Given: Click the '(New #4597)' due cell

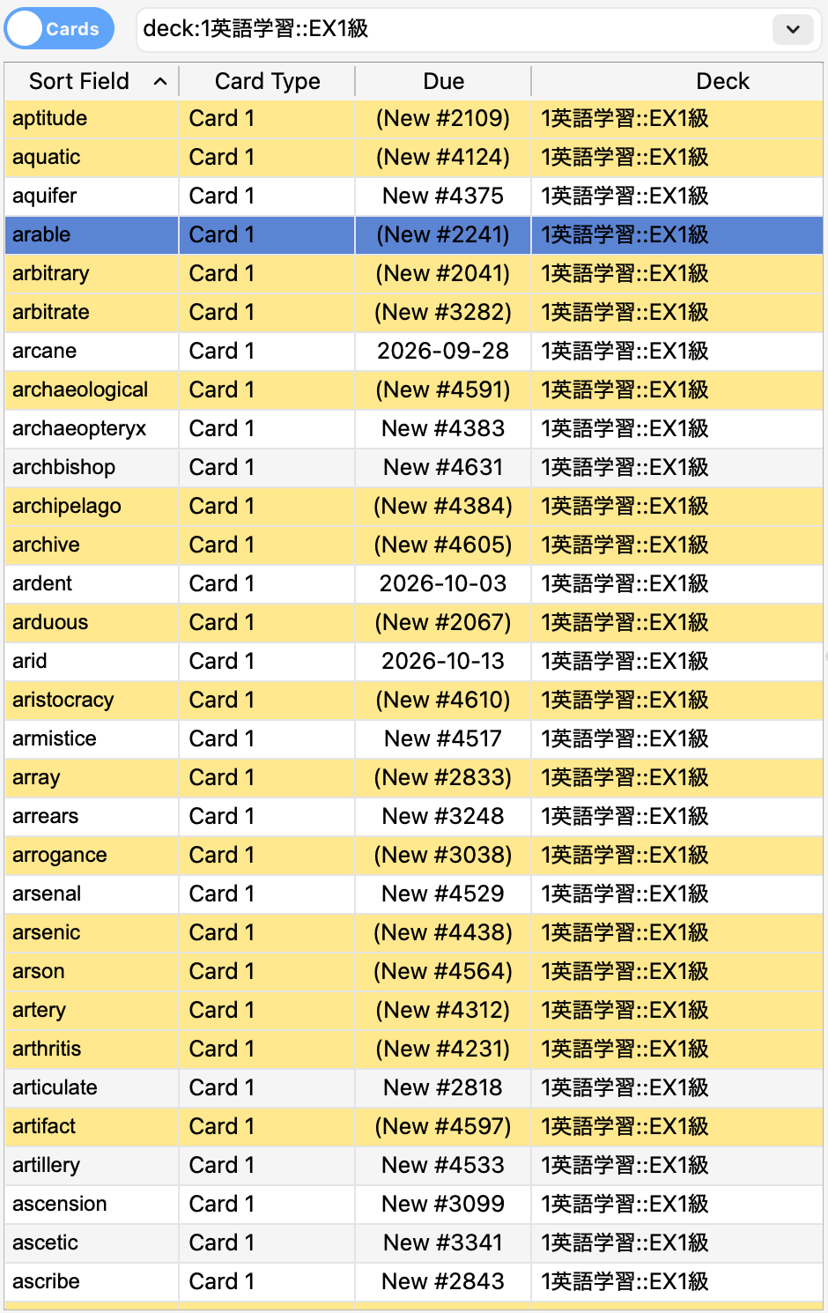Looking at the screenshot, I should [443, 1126].
